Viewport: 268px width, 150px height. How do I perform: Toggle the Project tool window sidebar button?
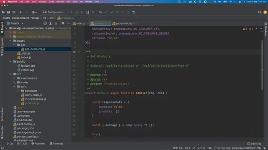2,27
